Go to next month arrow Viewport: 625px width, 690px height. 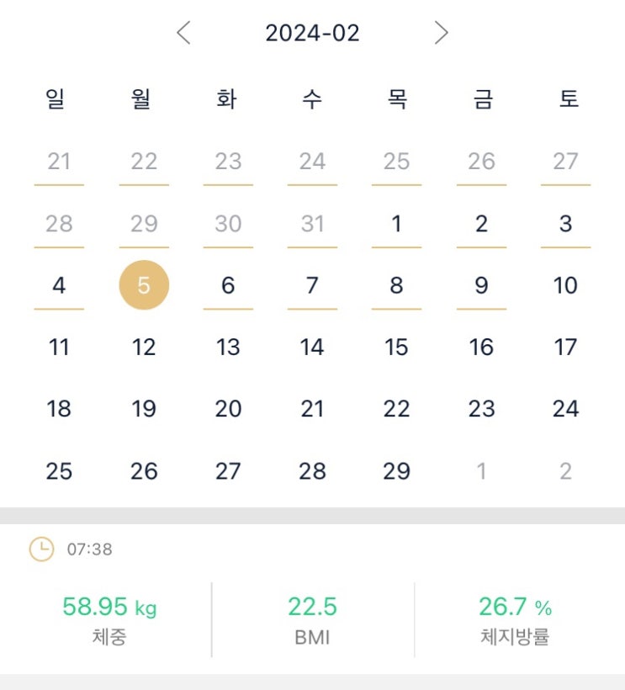[x=441, y=34]
